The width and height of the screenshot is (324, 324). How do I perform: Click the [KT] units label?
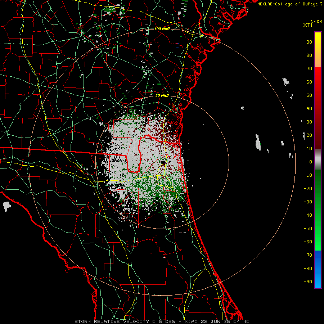307,25
